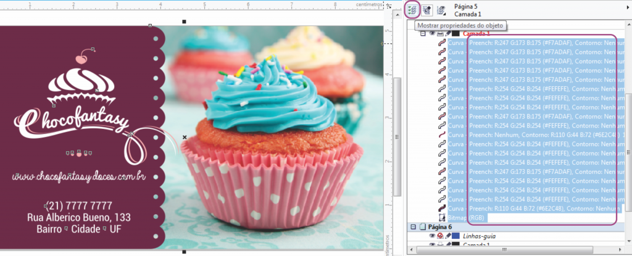Toggle editable pencil on Página 5 Camada 1
Image resolution: width=632 pixels, height=256 pixels.
[x=448, y=33]
